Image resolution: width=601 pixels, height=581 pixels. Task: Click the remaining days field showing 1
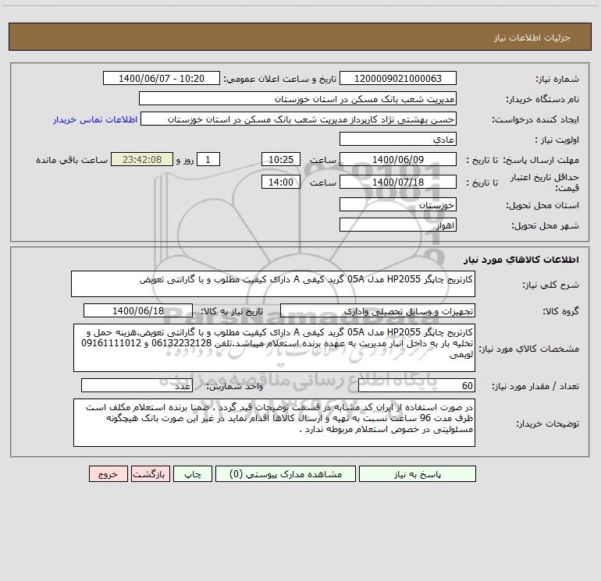pyautogui.click(x=208, y=159)
